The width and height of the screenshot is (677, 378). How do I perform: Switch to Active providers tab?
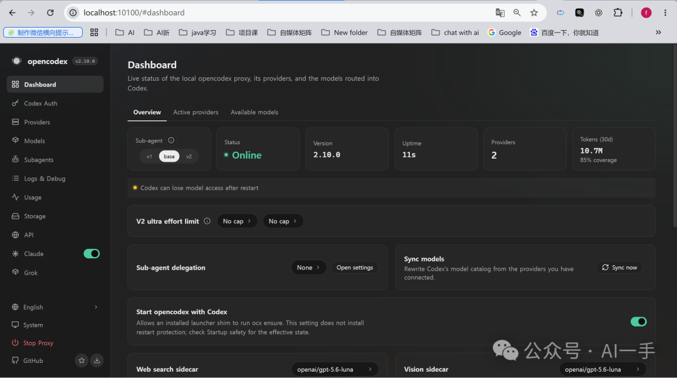[x=196, y=112]
